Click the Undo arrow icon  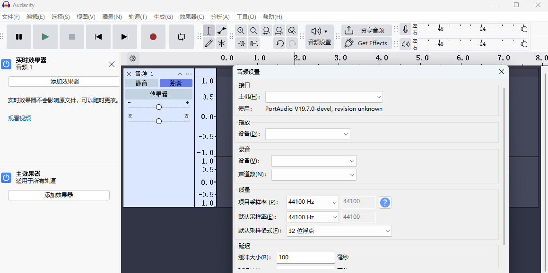tap(279, 43)
